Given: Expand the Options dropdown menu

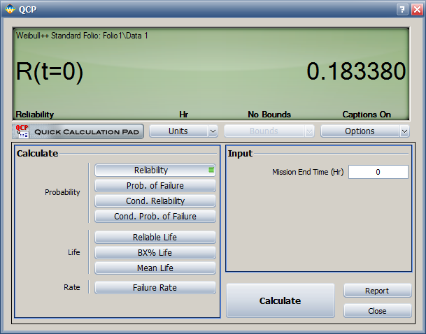Looking at the screenshot, I should point(364,131).
